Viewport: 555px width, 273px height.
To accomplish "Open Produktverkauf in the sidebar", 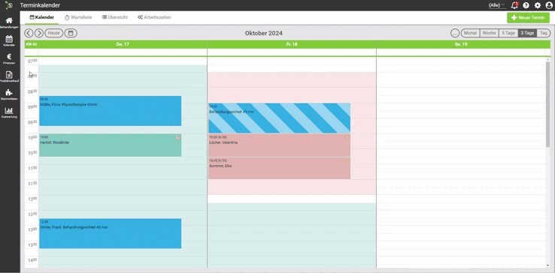I will 9,76.
